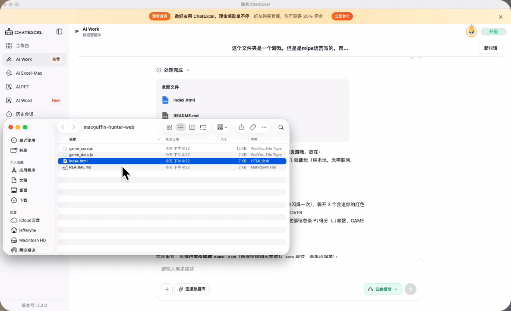
Task: Open AI Word from sidebar
Action: click(34, 100)
